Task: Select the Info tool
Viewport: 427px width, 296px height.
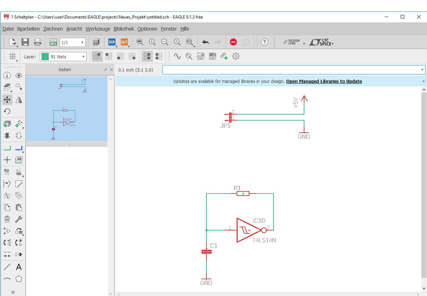Action: click(7, 75)
